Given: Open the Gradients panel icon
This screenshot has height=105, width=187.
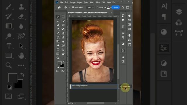Looking at the screenshot, I should [129, 24].
